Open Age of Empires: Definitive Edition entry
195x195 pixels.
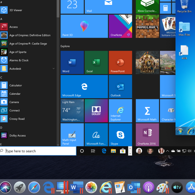tap(28, 35)
